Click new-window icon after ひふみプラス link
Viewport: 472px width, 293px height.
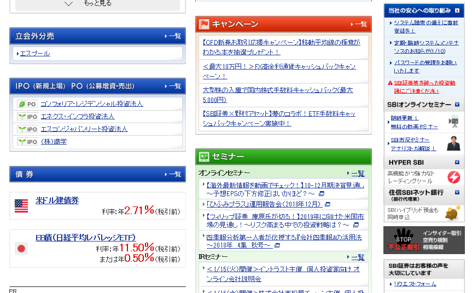click(328, 204)
